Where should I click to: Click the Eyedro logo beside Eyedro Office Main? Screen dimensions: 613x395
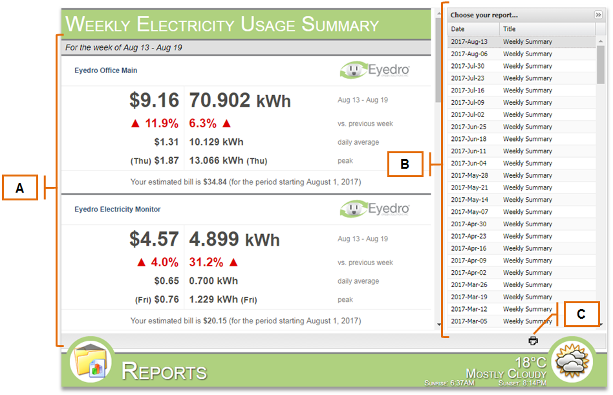(374, 70)
